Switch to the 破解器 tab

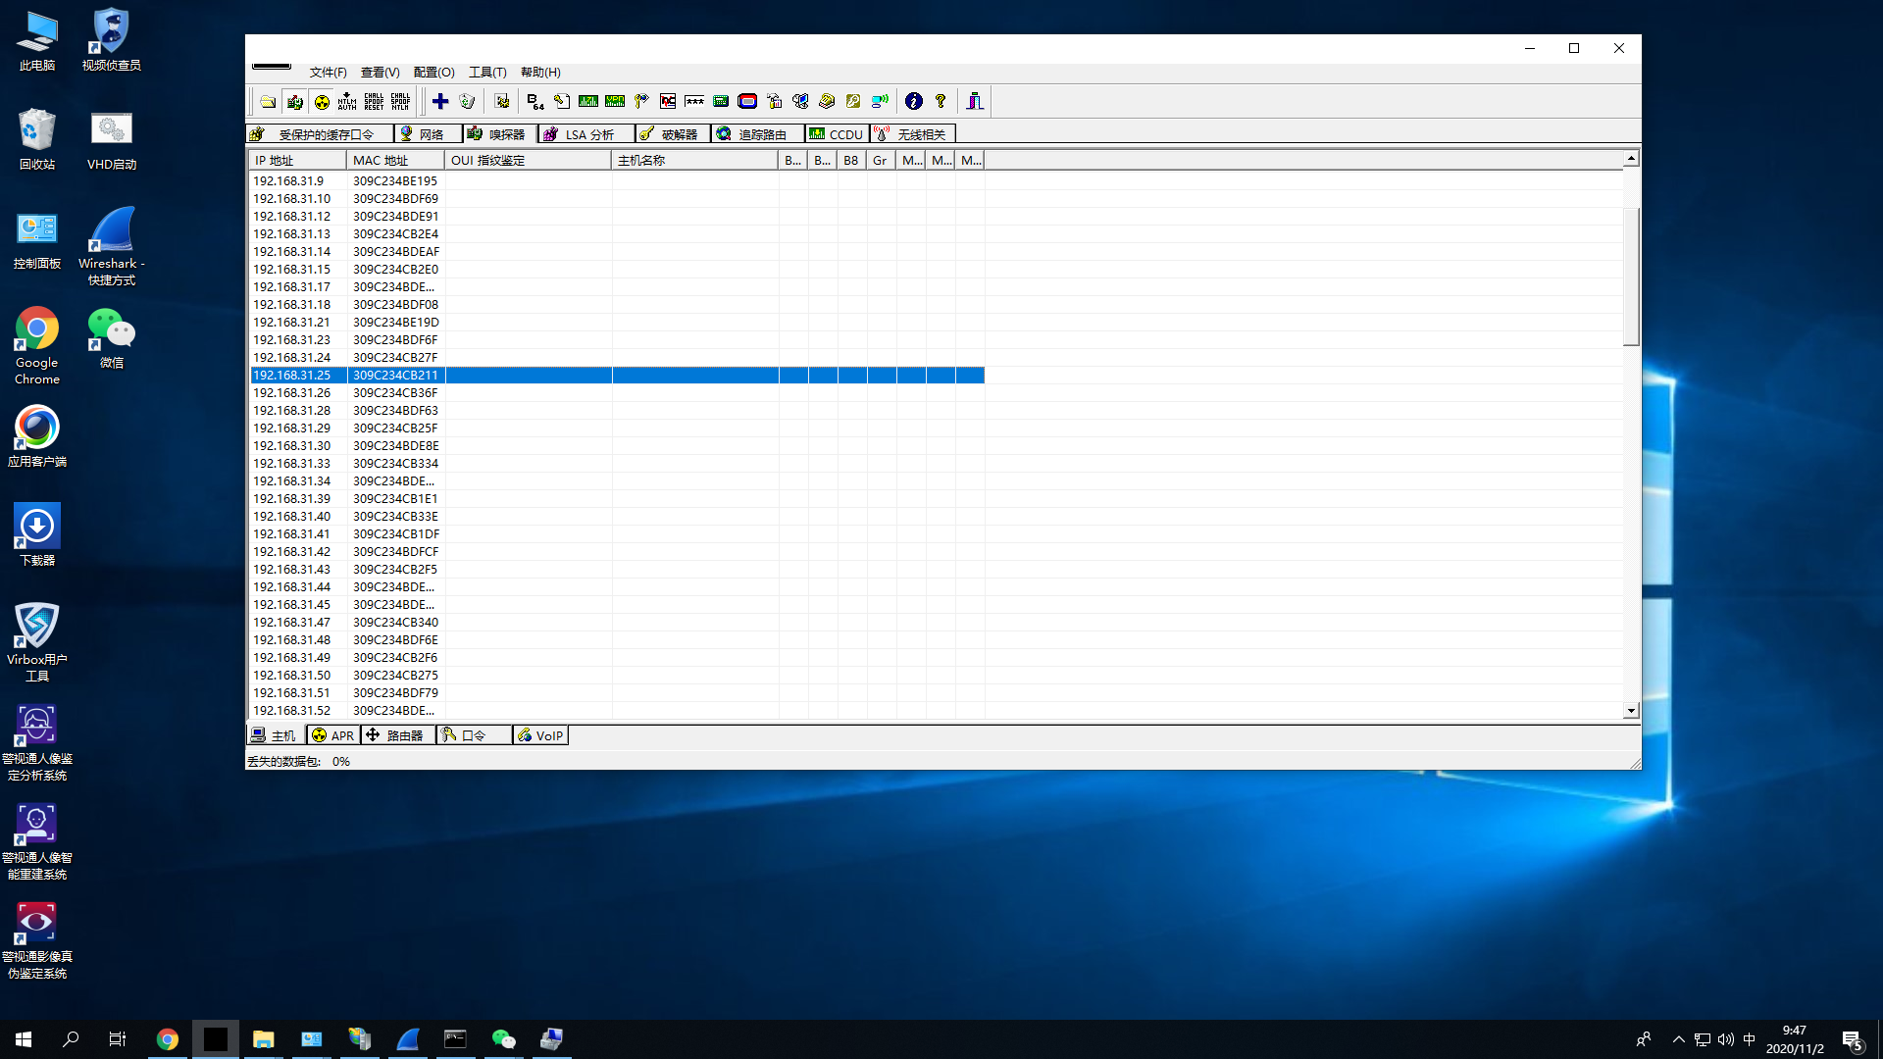671,134
